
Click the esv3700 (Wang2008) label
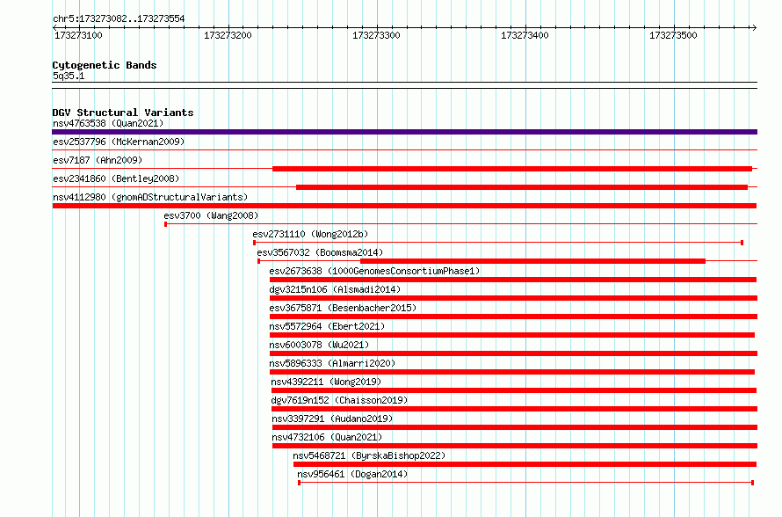[x=211, y=215]
